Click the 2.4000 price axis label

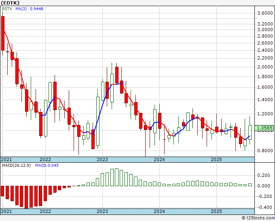coord(265,50)
